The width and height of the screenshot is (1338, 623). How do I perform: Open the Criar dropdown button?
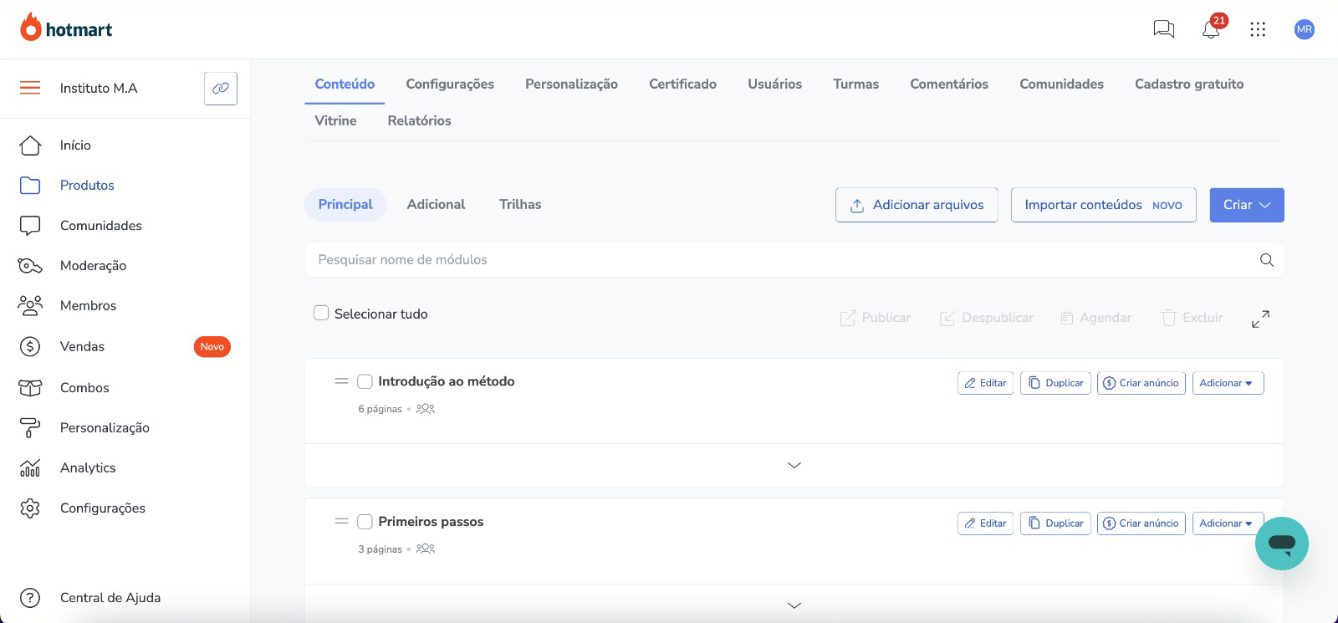point(1247,205)
